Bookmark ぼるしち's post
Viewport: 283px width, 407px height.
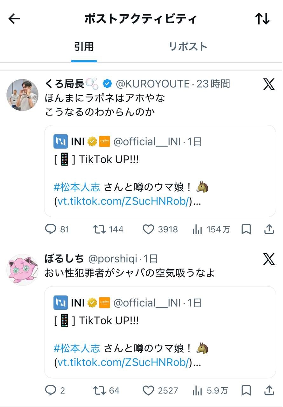click(246, 390)
